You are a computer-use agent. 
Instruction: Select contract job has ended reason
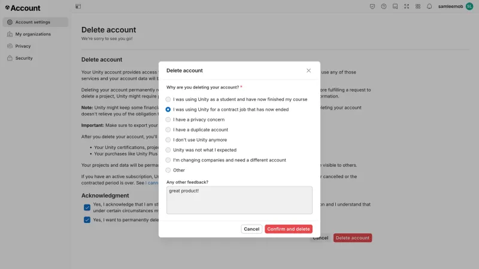[x=168, y=109]
